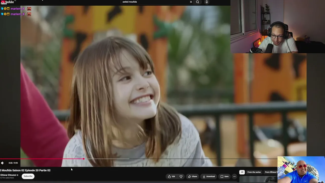This screenshot has width=325, height=183.
Task: Click the magnifier search button
Action: pyautogui.click(x=198, y=2)
